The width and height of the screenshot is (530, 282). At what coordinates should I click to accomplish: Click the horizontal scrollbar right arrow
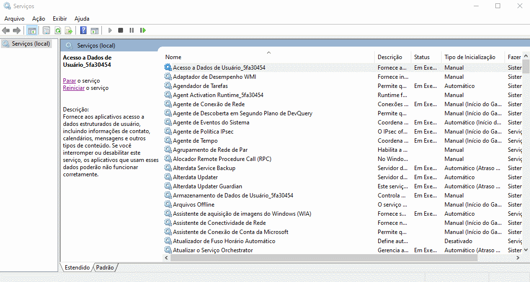(518, 257)
